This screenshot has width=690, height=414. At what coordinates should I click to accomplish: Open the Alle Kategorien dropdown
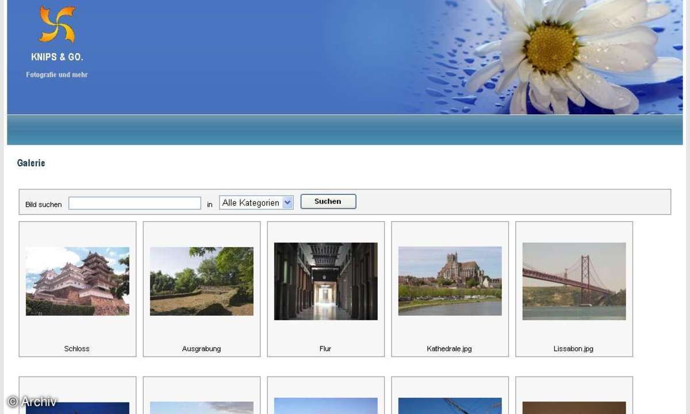coord(256,202)
